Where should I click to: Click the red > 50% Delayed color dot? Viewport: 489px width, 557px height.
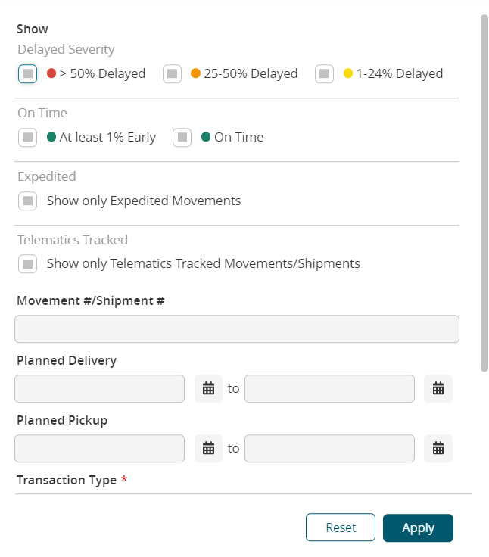(x=51, y=73)
